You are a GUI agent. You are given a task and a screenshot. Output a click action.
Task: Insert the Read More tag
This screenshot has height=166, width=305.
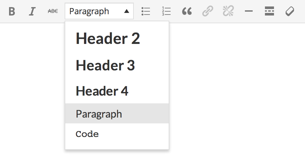(269, 11)
